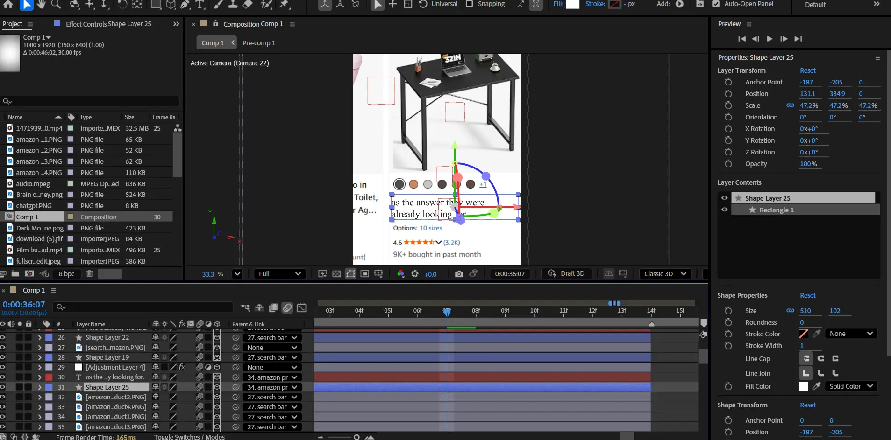Select the Puppet Pin tool
Viewport: 891px width, 440px height.
pos(284,4)
